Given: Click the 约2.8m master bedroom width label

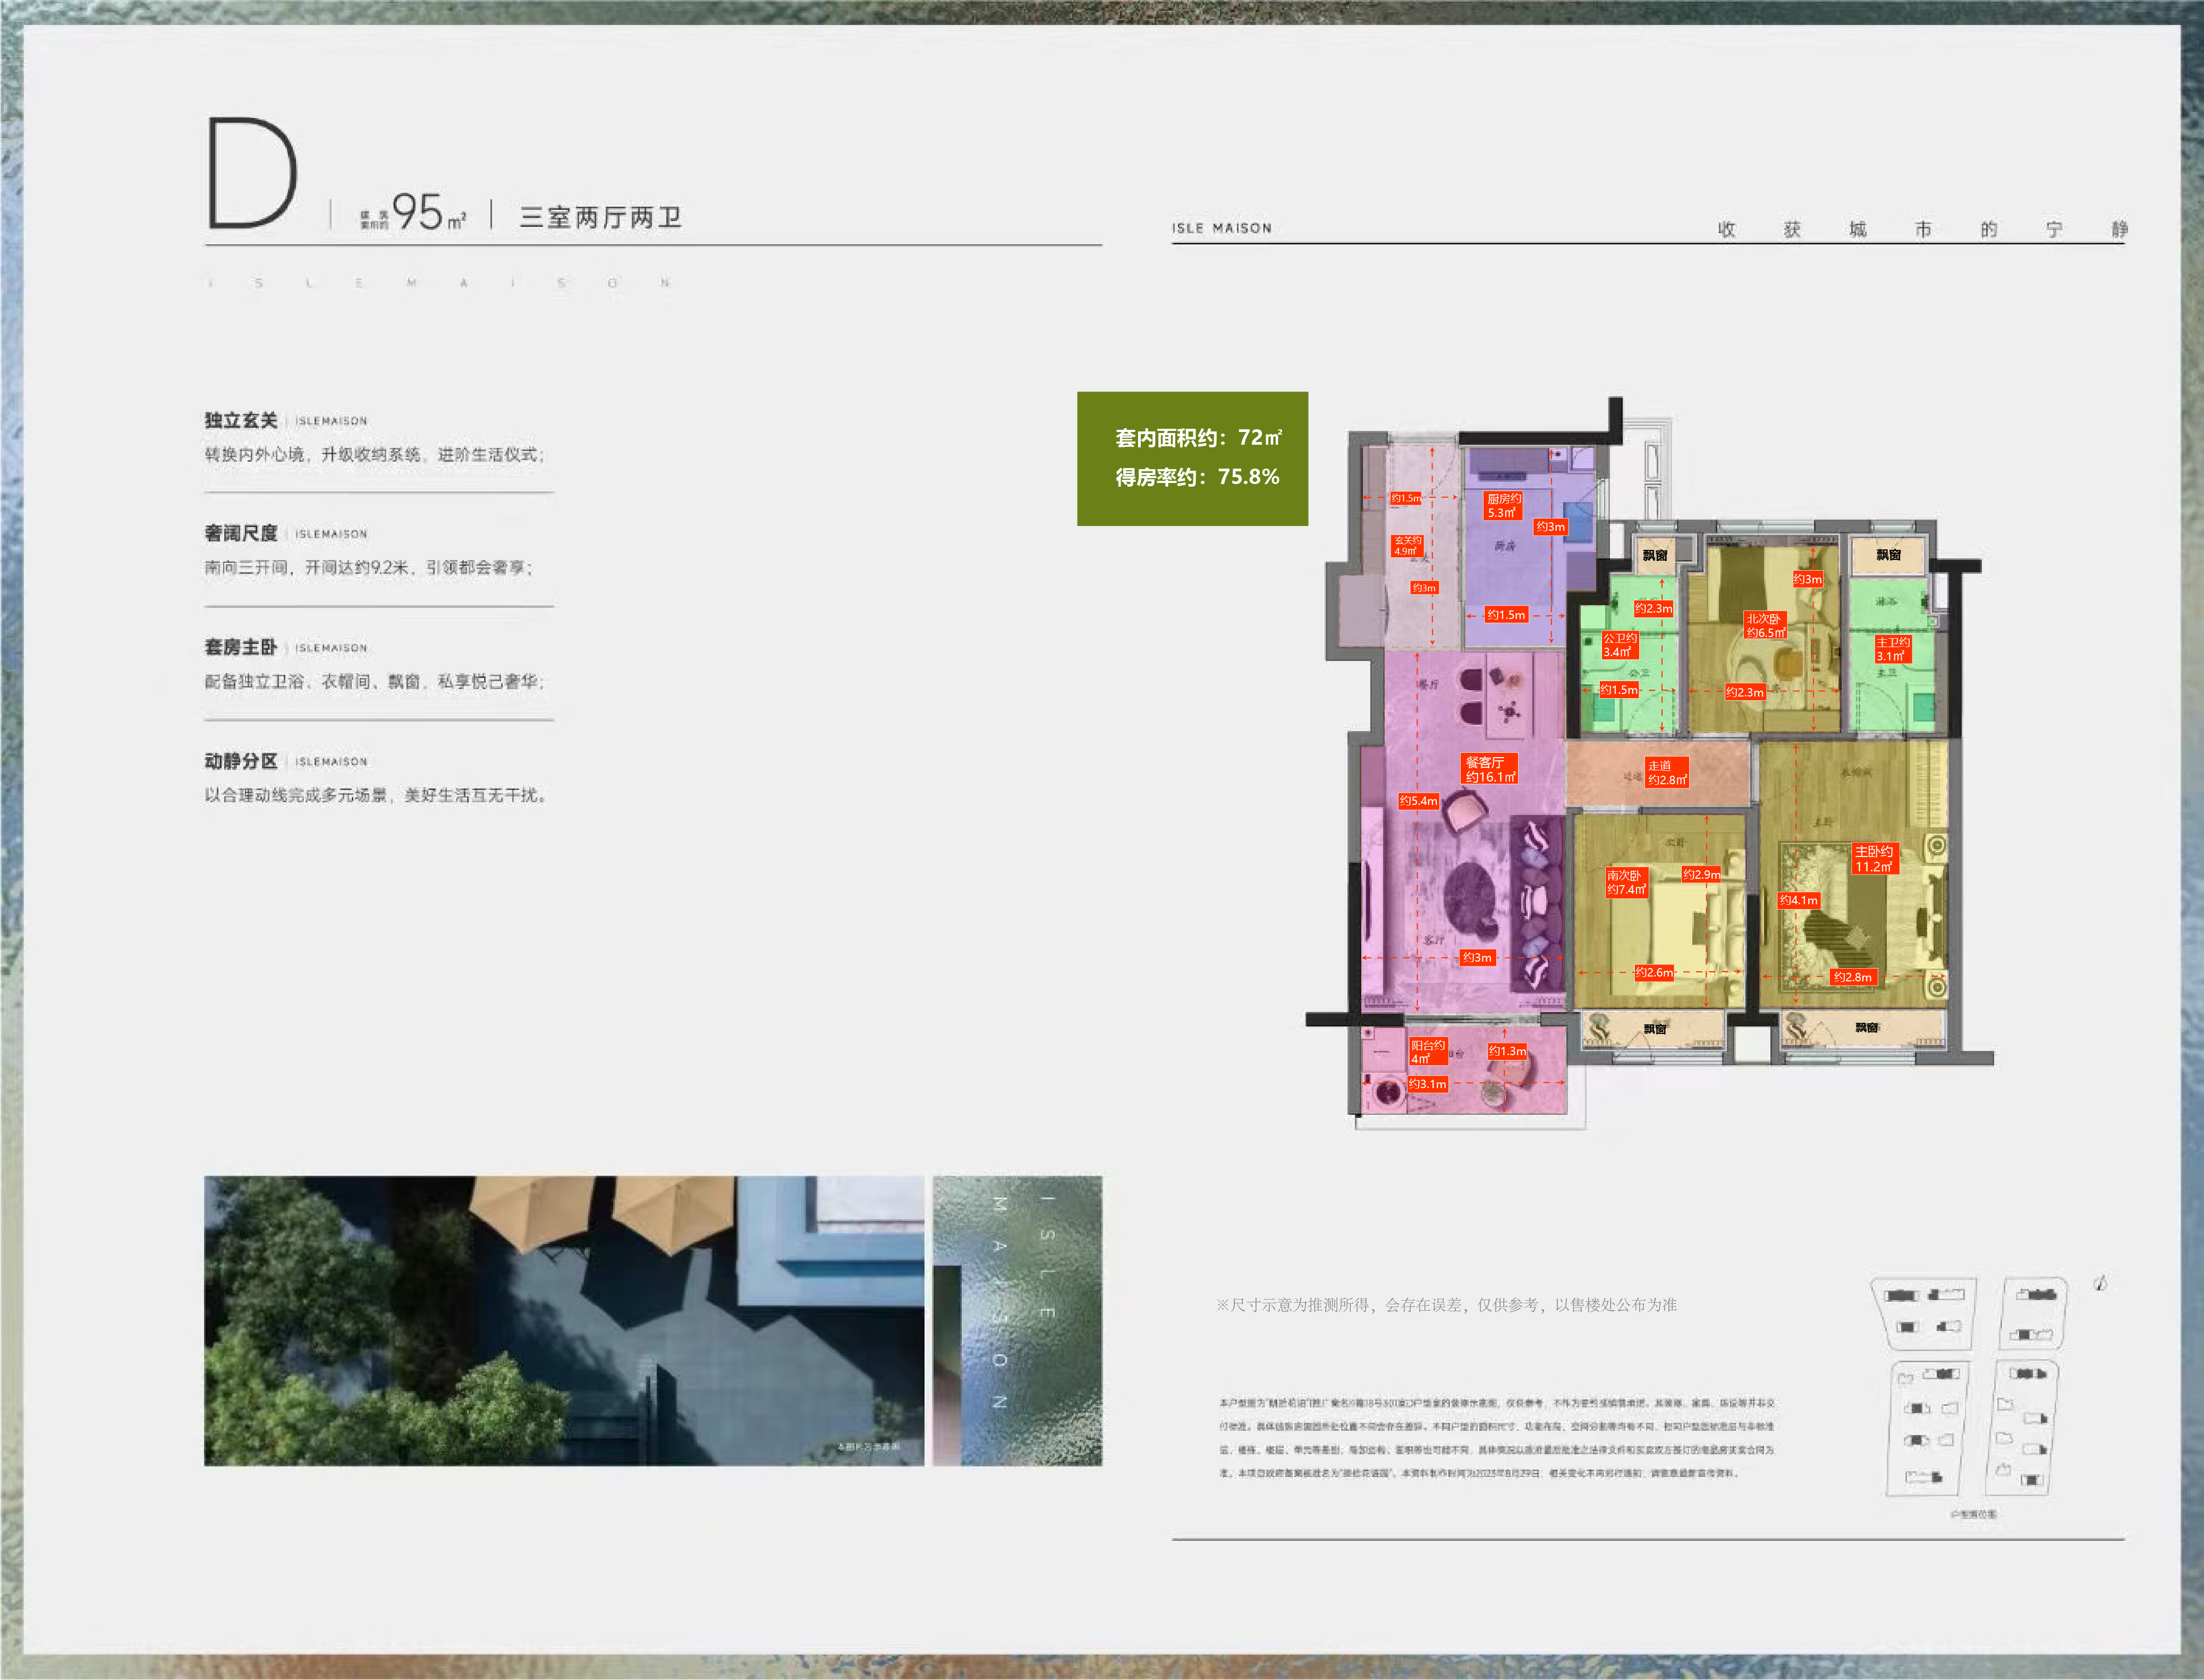Looking at the screenshot, I should pyautogui.click(x=1852, y=977).
